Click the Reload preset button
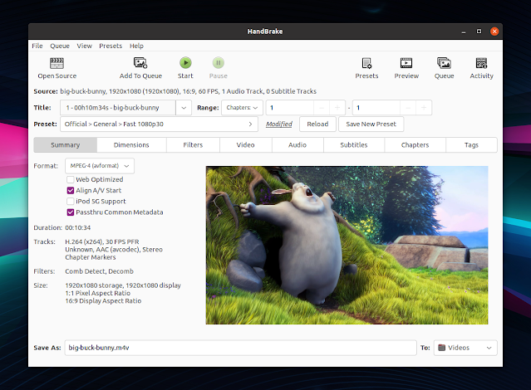 [x=317, y=124]
